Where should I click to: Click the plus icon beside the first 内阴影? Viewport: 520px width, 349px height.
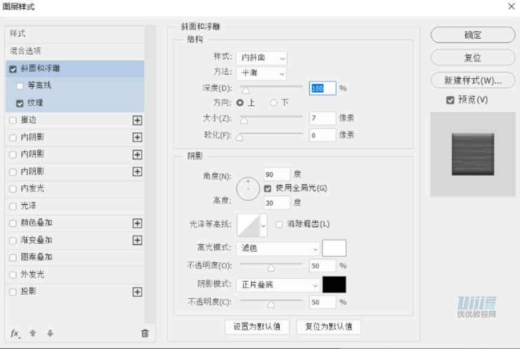137,137
